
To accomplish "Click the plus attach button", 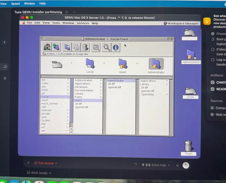I will [28, 162].
